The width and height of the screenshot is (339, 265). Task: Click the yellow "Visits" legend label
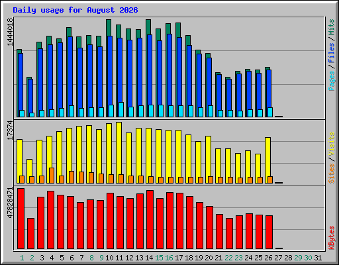coord(332,144)
